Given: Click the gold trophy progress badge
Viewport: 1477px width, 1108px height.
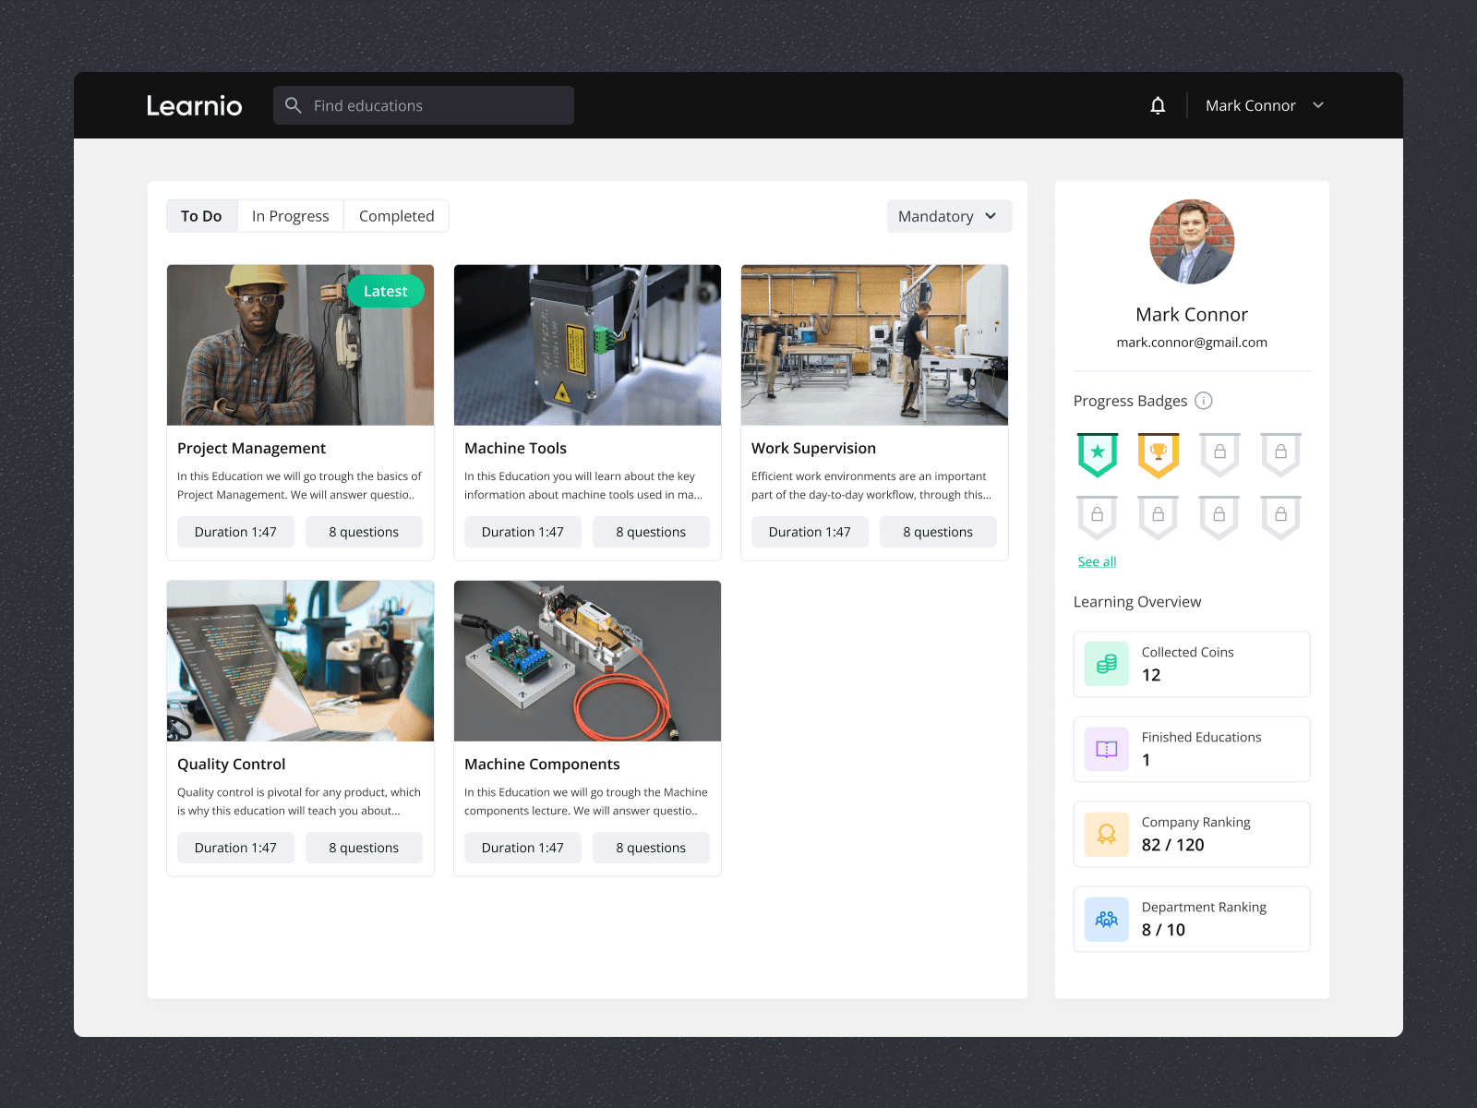Looking at the screenshot, I should tap(1159, 455).
